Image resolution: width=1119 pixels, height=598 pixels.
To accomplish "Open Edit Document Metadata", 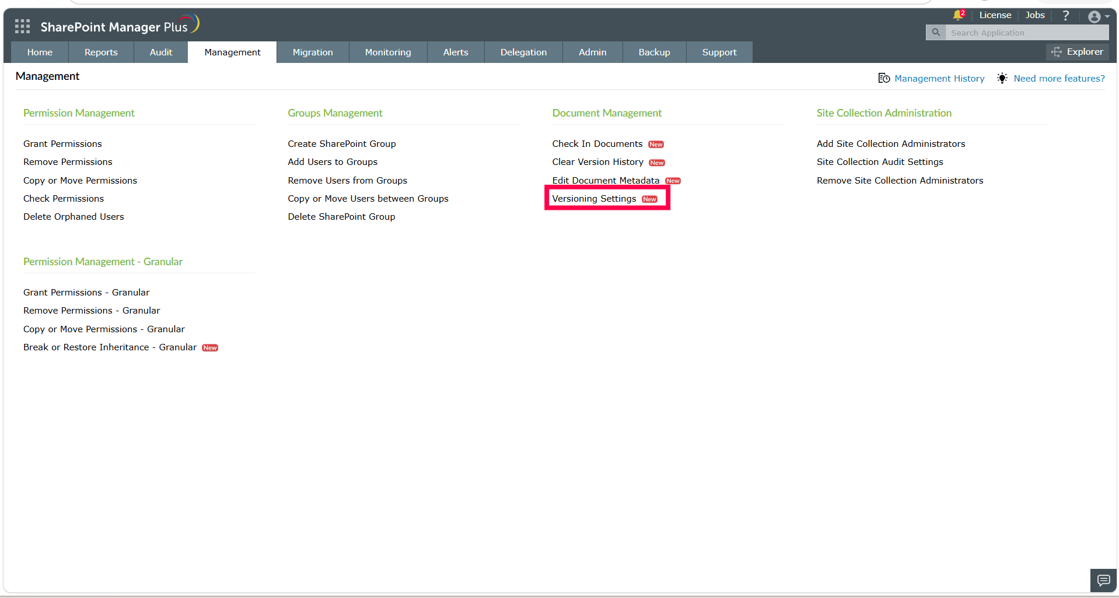I will (x=606, y=181).
